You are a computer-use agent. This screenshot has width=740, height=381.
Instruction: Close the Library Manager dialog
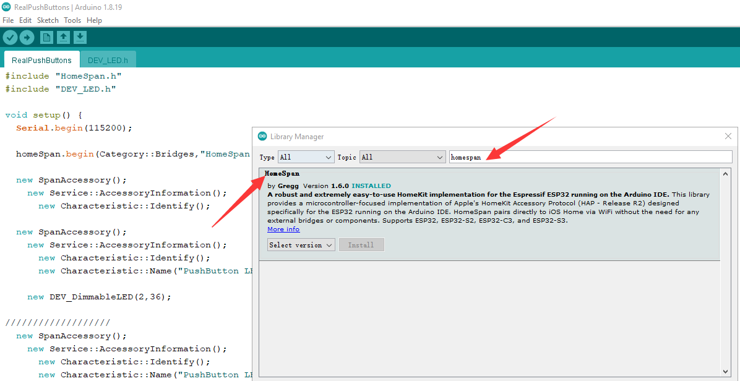728,136
